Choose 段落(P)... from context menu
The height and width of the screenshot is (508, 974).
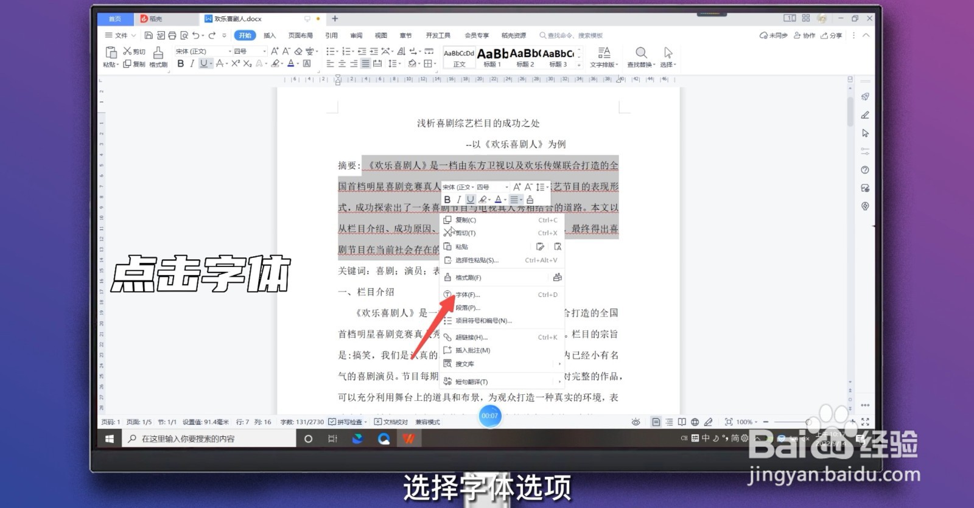click(x=501, y=308)
